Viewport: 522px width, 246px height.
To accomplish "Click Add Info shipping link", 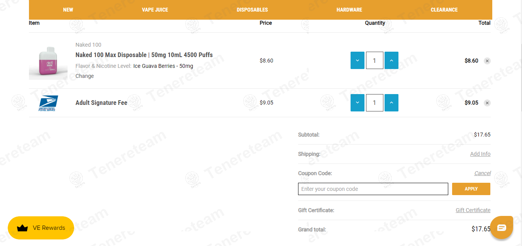I will point(480,154).
